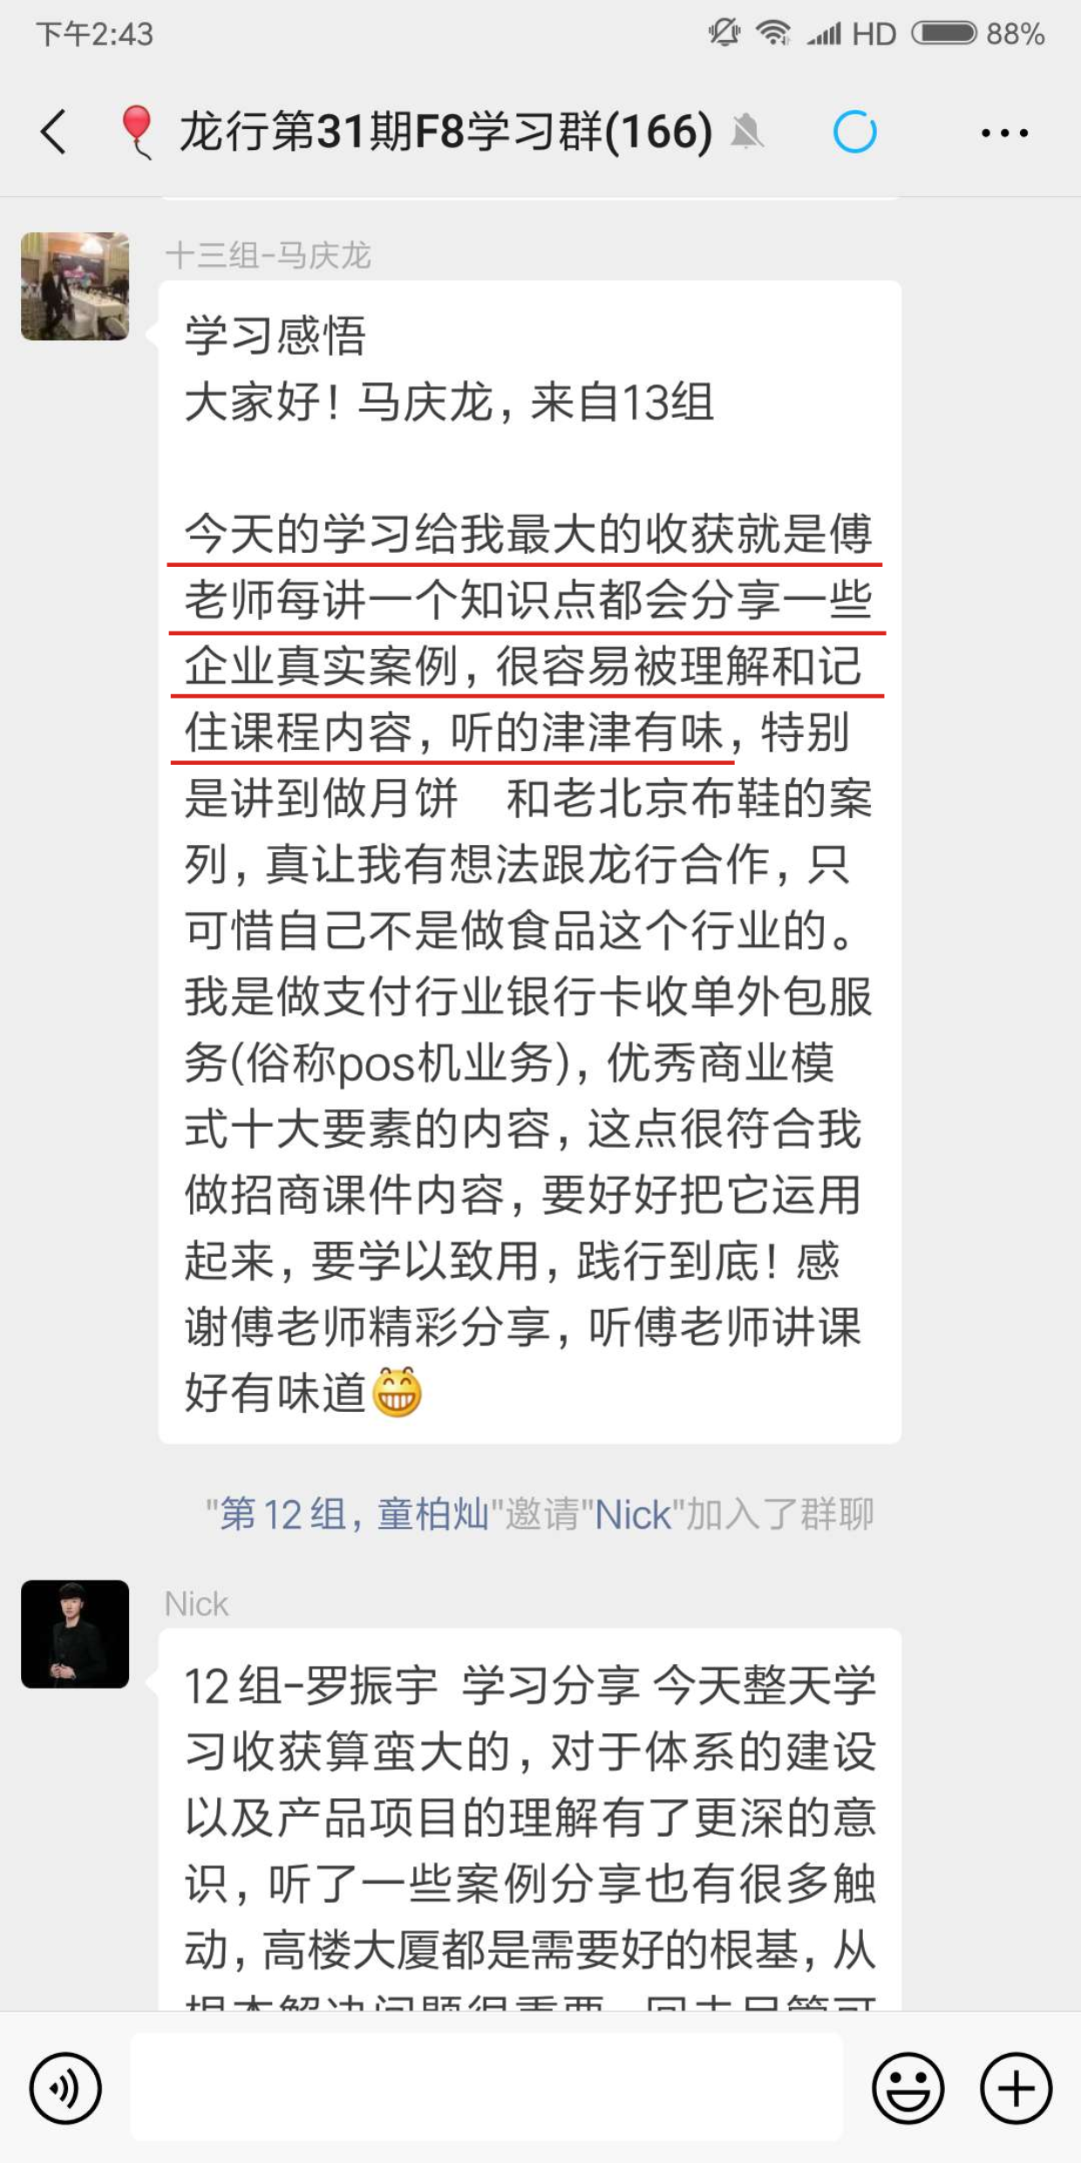Screen dimensions: 1081x2163
Task: Tap the 第12组，童柏灿 name link
Action: point(354,1514)
